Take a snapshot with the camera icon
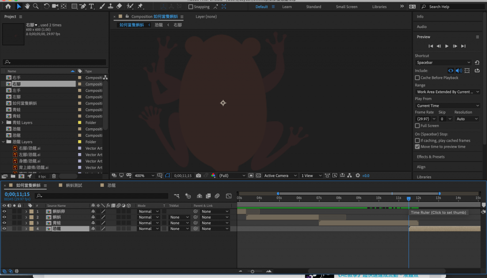 click(x=198, y=176)
